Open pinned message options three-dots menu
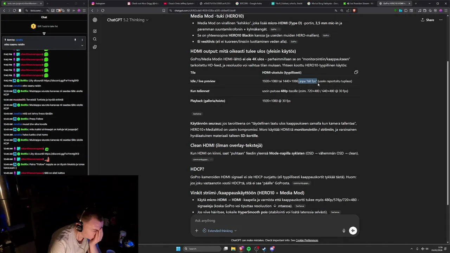 click(x=82, y=40)
